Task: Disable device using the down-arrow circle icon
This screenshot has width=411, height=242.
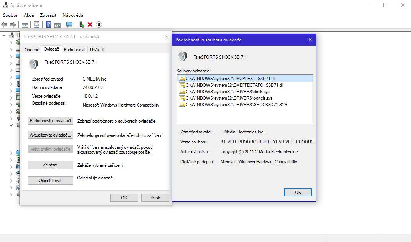Action: (x=98, y=25)
